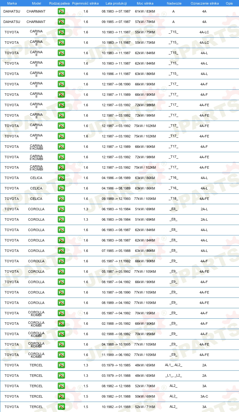Select the '10.1982 -> 01.1988' production years cell
Viewport: 239px width, 412px height.
[116, 407]
